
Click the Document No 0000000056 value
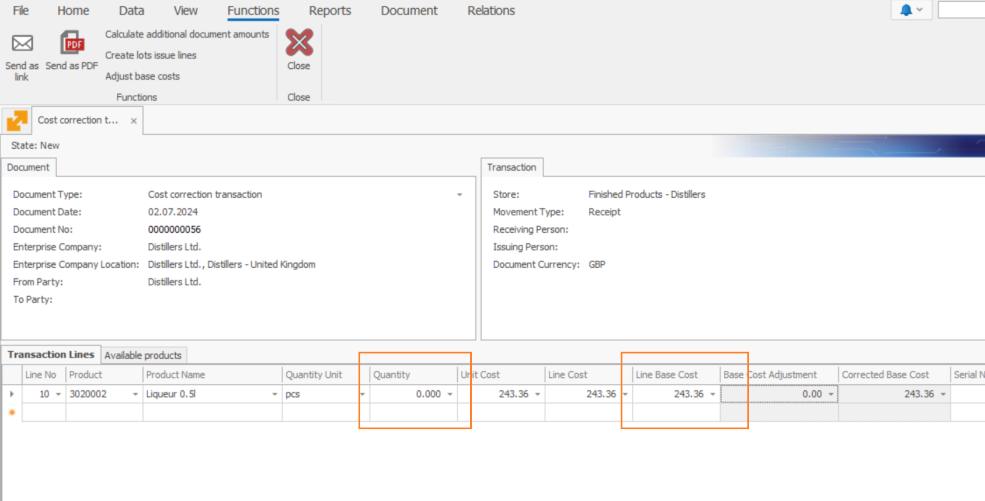tap(175, 230)
